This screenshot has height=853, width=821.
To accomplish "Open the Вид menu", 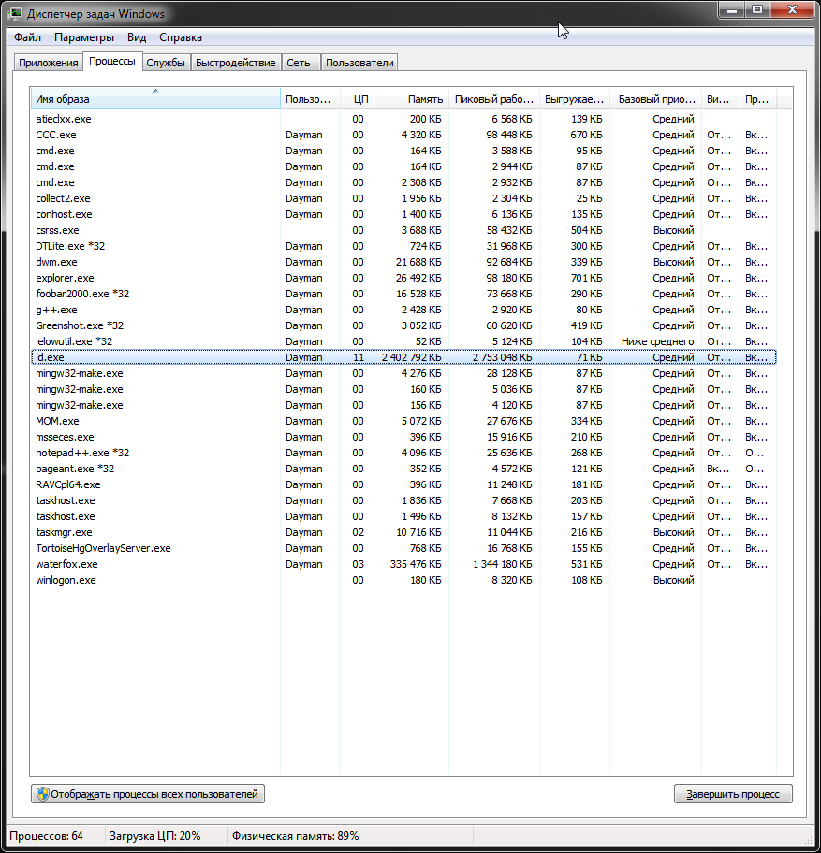I will pos(137,37).
